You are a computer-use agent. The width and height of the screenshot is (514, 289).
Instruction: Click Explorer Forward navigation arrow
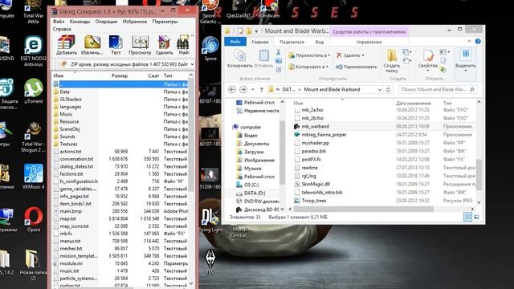(x=243, y=89)
